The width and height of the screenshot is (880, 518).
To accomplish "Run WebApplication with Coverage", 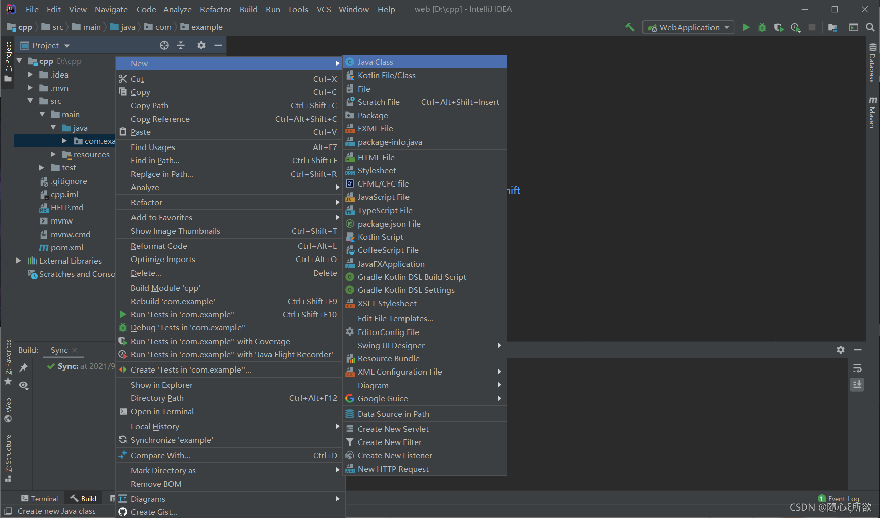I will coord(779,28).
